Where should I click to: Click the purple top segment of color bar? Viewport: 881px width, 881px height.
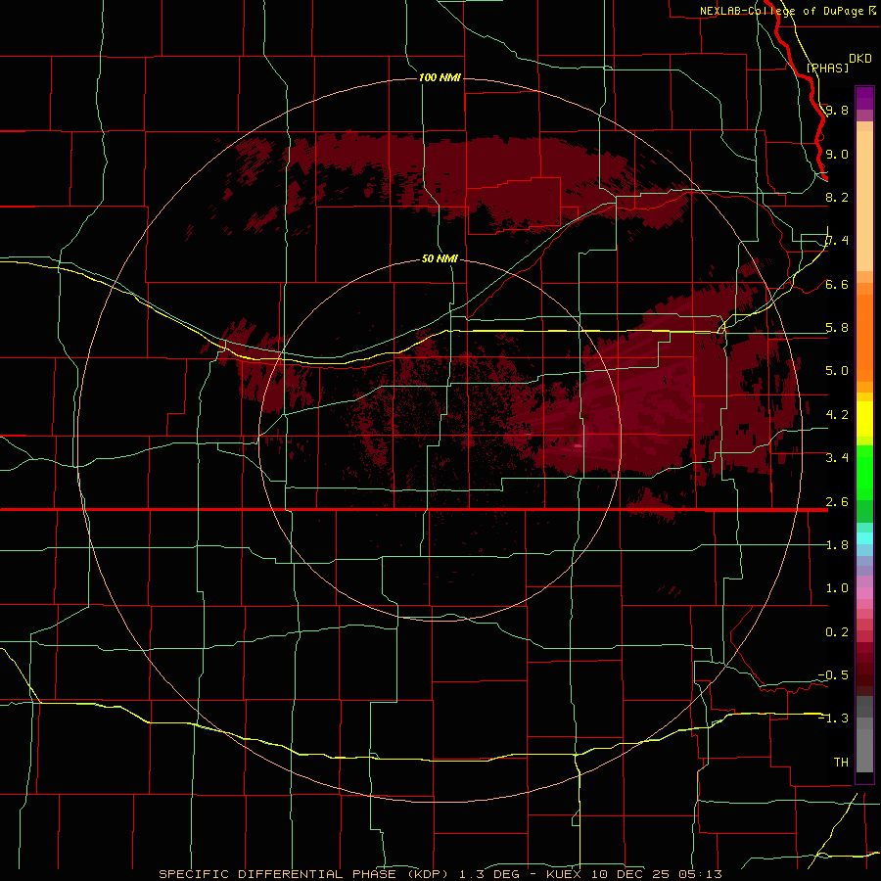point(864,98)
